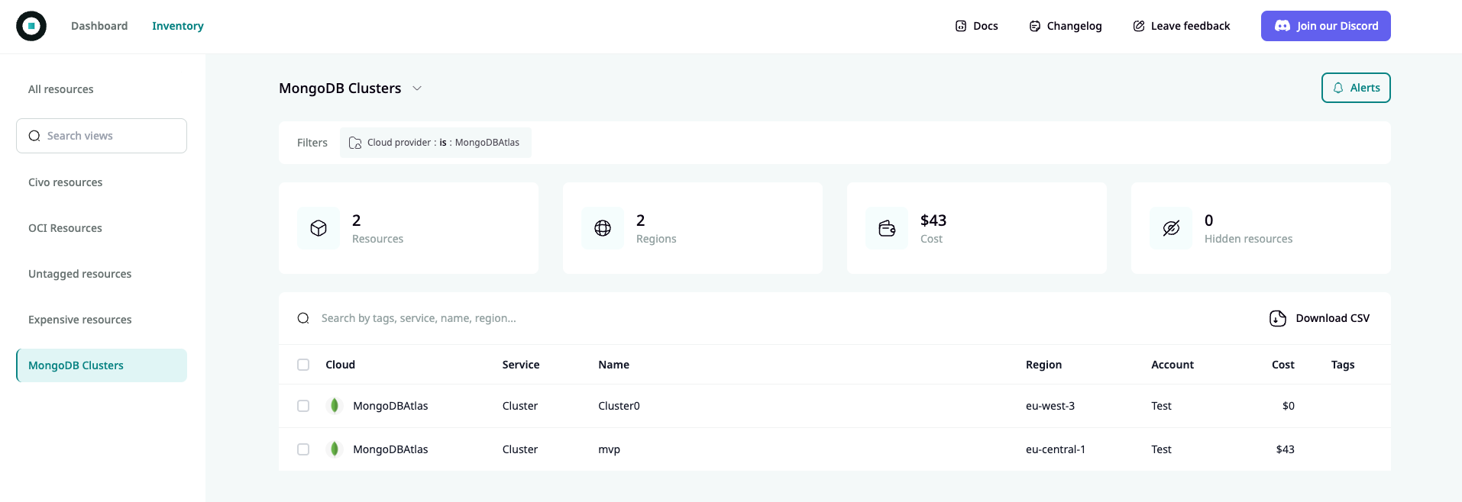This screenshot has width=1462, height=502.
Task: Click the Cluster0 name cell
Action: [x=619, y=406]
